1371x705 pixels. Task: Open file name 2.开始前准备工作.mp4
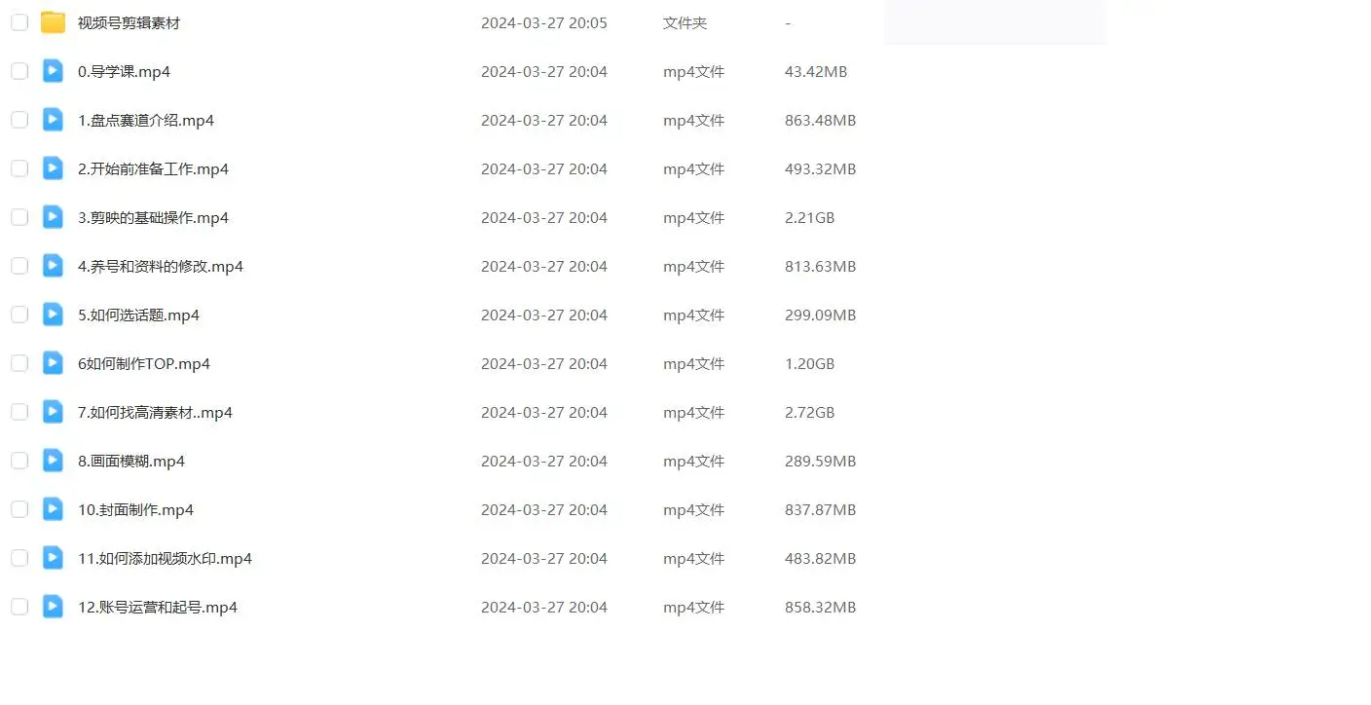click(153, 168)
